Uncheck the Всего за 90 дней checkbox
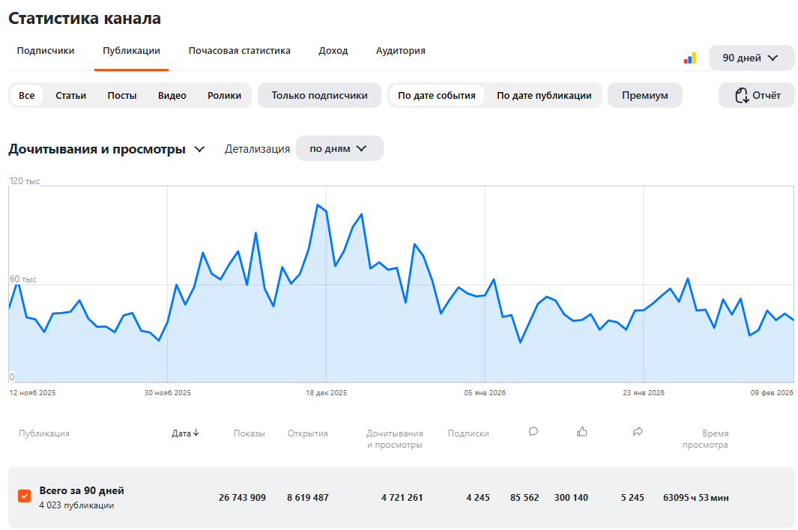The image size is (798, 530). click(25, 496)
